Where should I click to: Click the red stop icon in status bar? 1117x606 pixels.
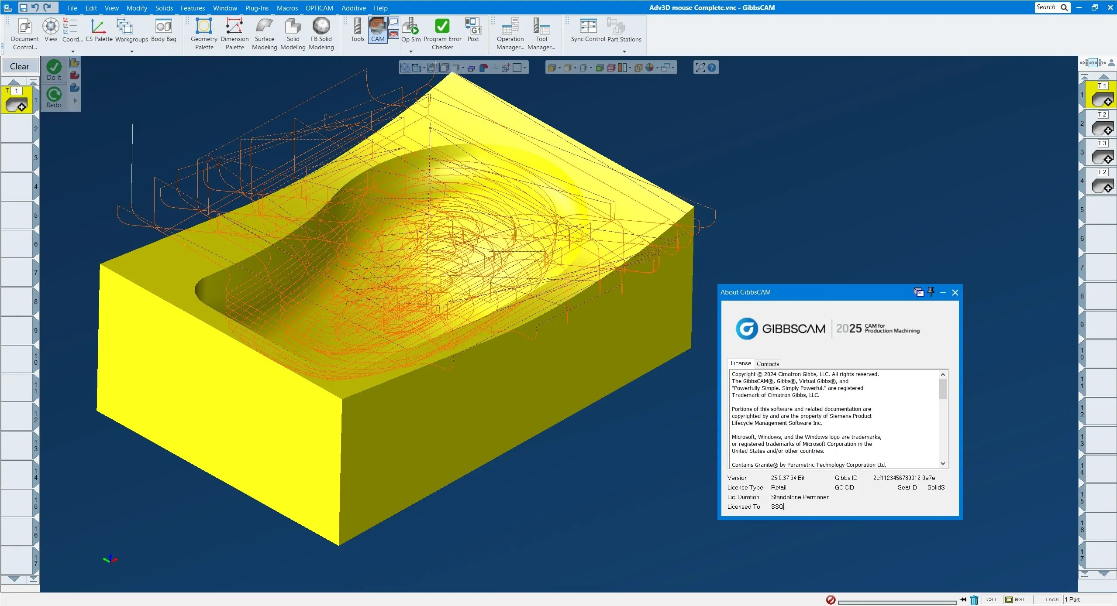click(x=831, y=600)
